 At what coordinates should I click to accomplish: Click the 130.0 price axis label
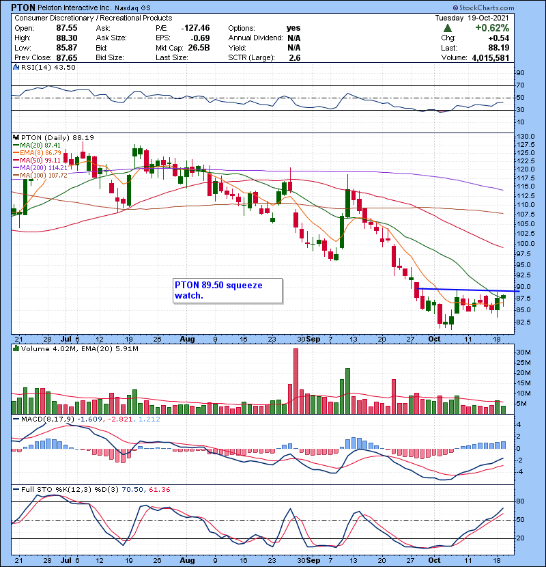[x=526, y=137]
